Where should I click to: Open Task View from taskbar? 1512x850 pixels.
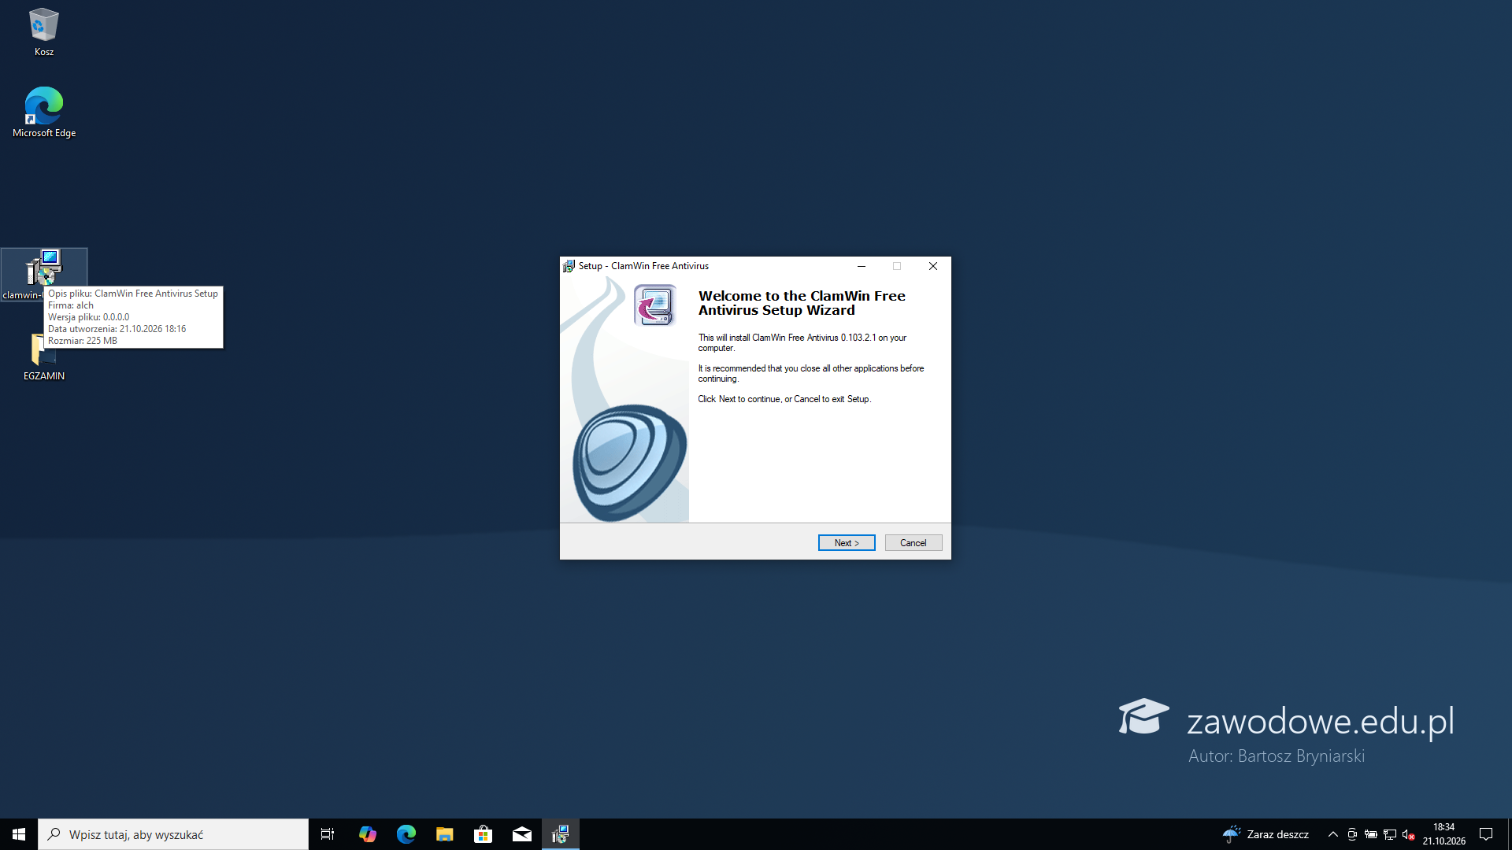coord(328,834)
